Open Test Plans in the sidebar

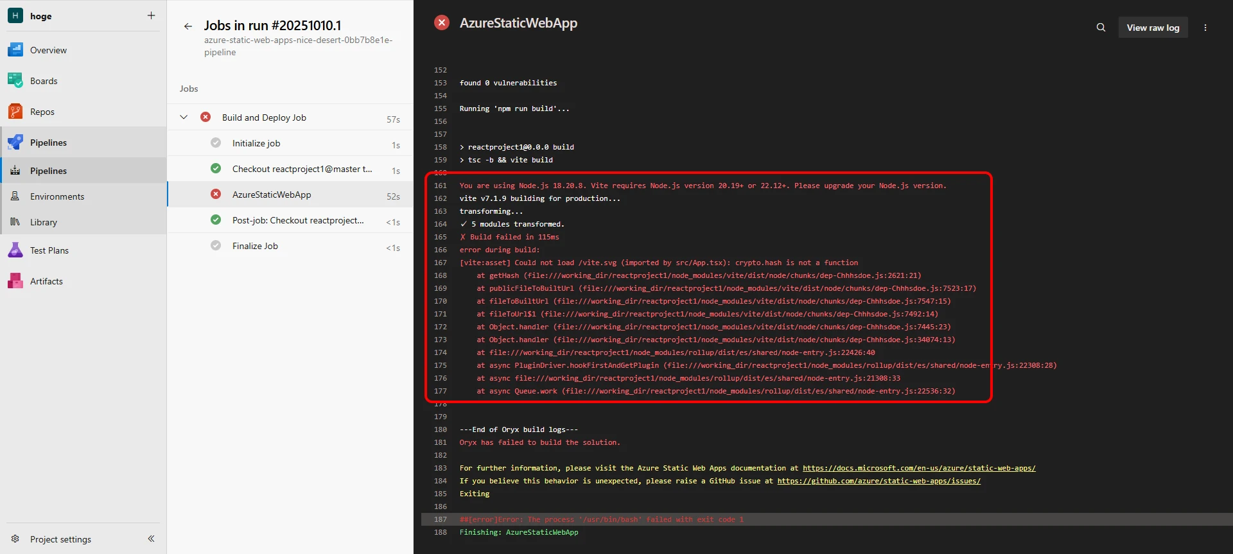click(49, 250)
